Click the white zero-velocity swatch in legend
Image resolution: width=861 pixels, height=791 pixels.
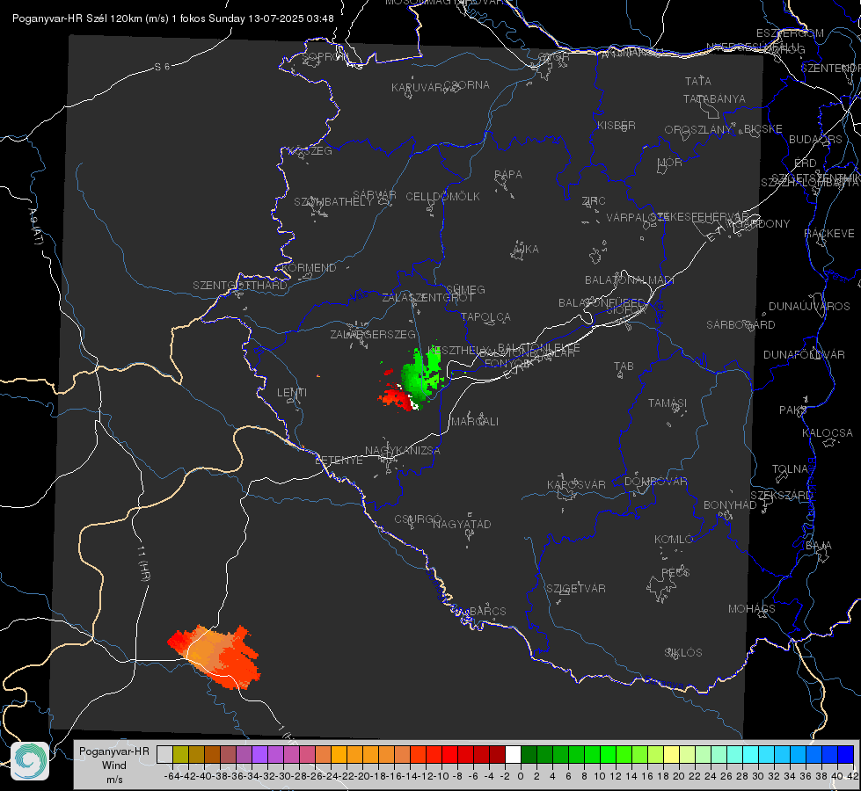coord(513,754)
